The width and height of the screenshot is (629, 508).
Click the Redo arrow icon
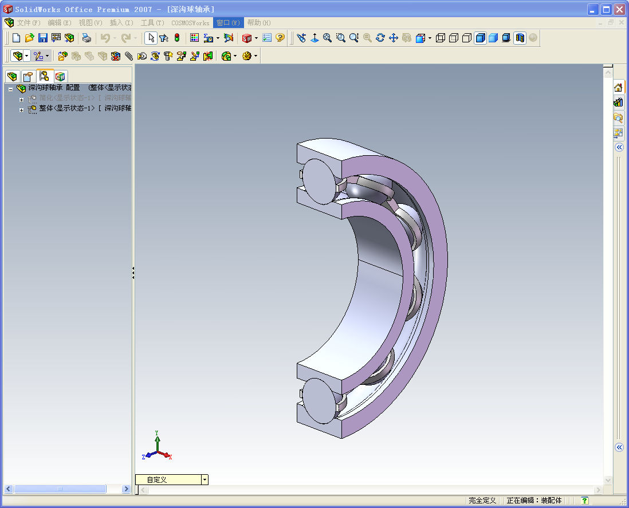(x=126, y=38)
